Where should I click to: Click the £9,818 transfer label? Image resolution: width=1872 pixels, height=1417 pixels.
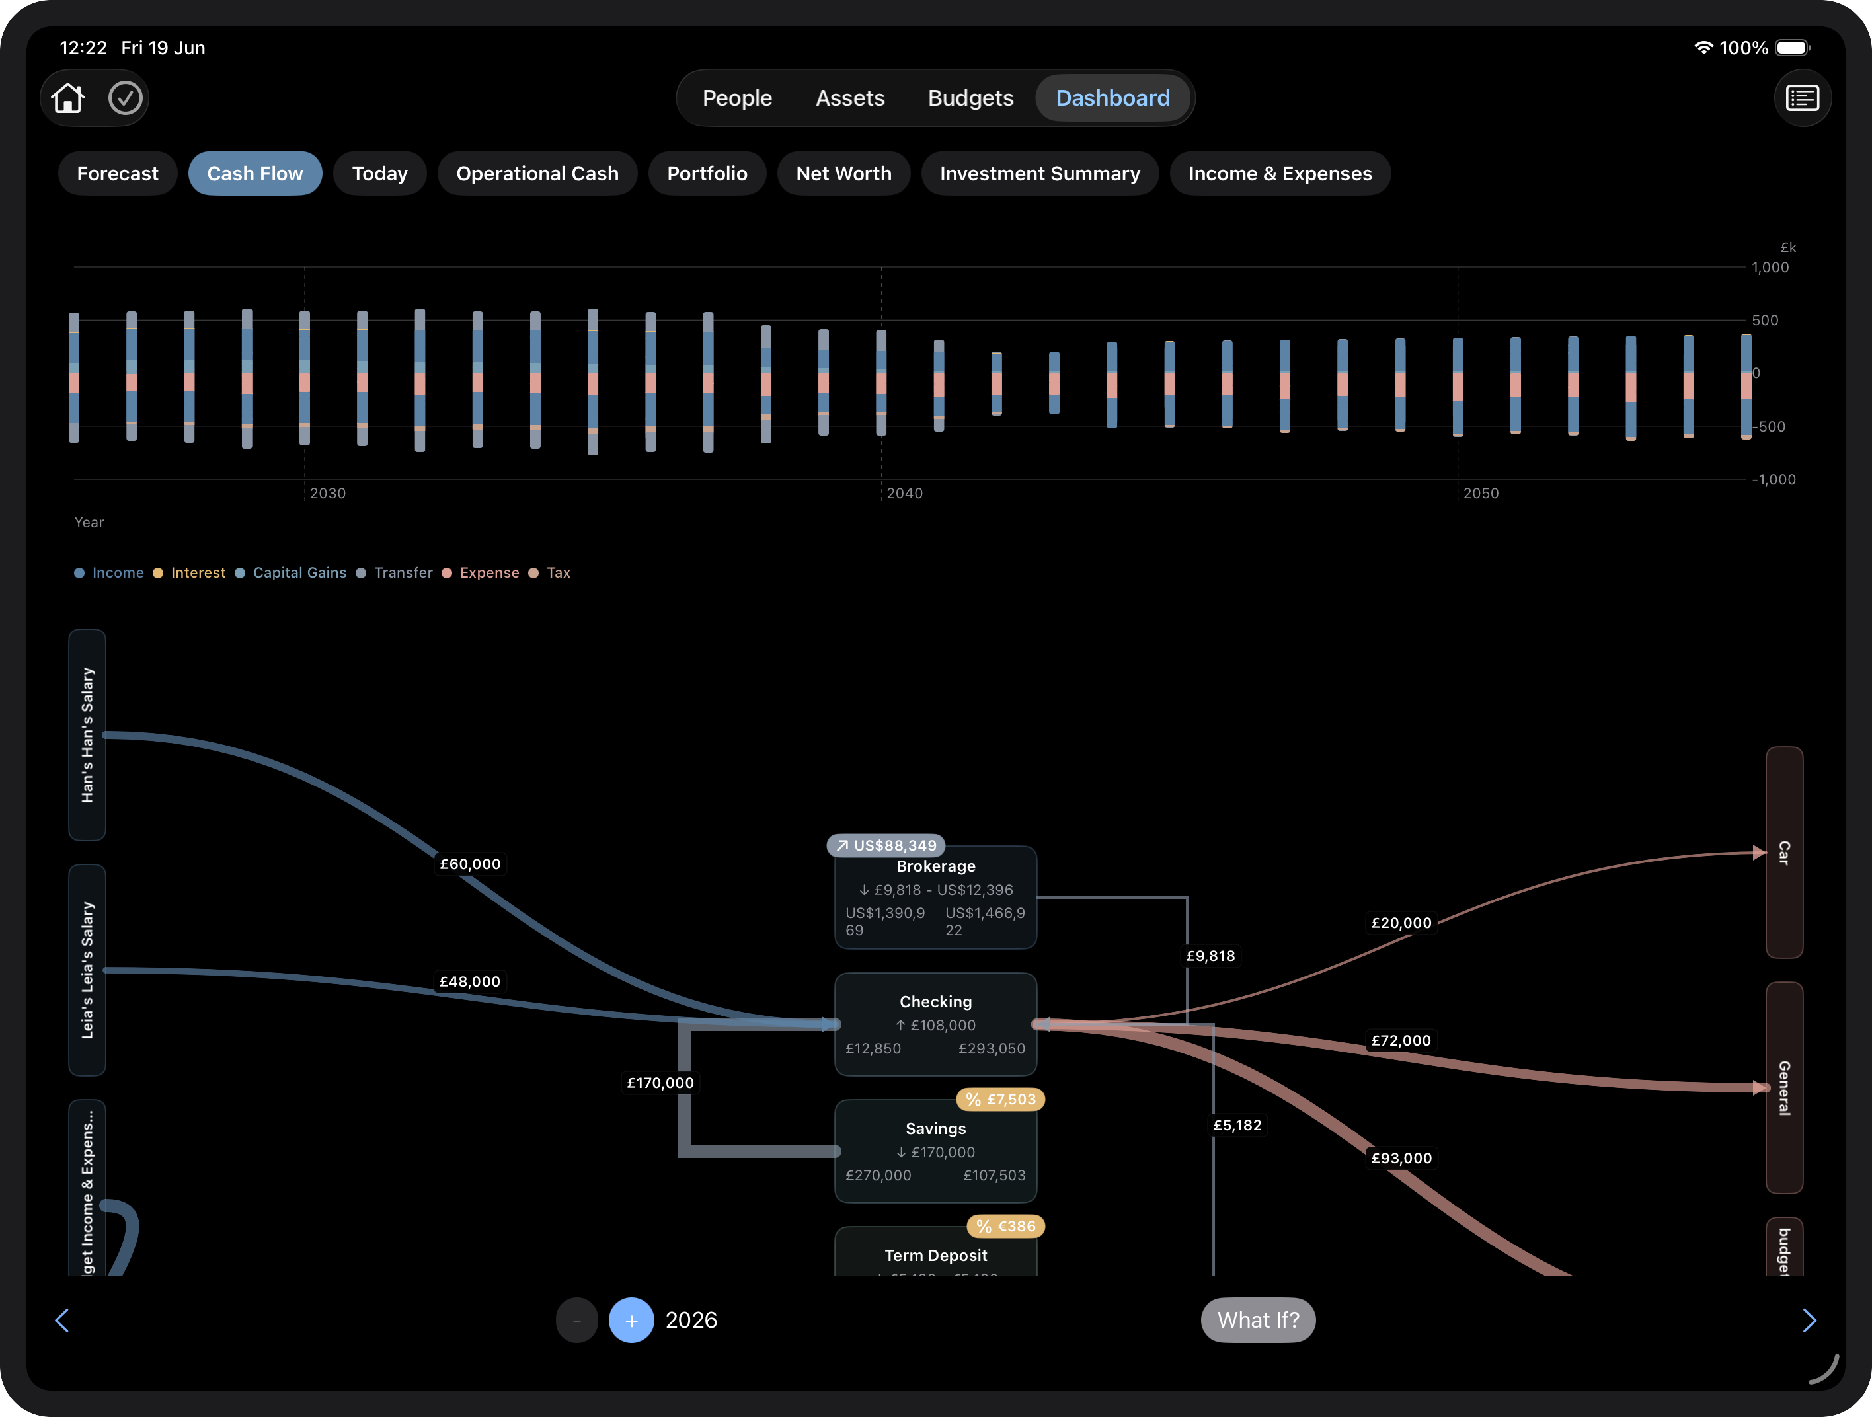pos(1210,956)
